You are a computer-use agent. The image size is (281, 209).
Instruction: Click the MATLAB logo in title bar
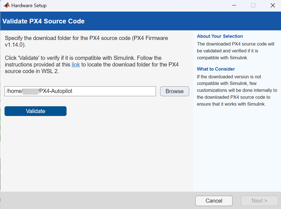pyautogui.click(x=6, y=6)
